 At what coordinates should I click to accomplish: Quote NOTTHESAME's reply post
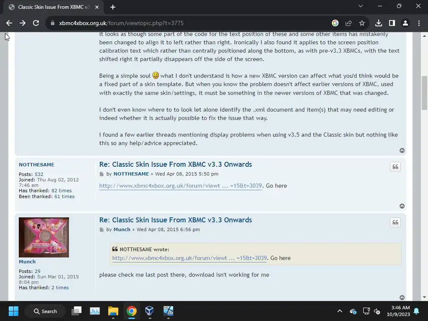[x=395, y=167]
